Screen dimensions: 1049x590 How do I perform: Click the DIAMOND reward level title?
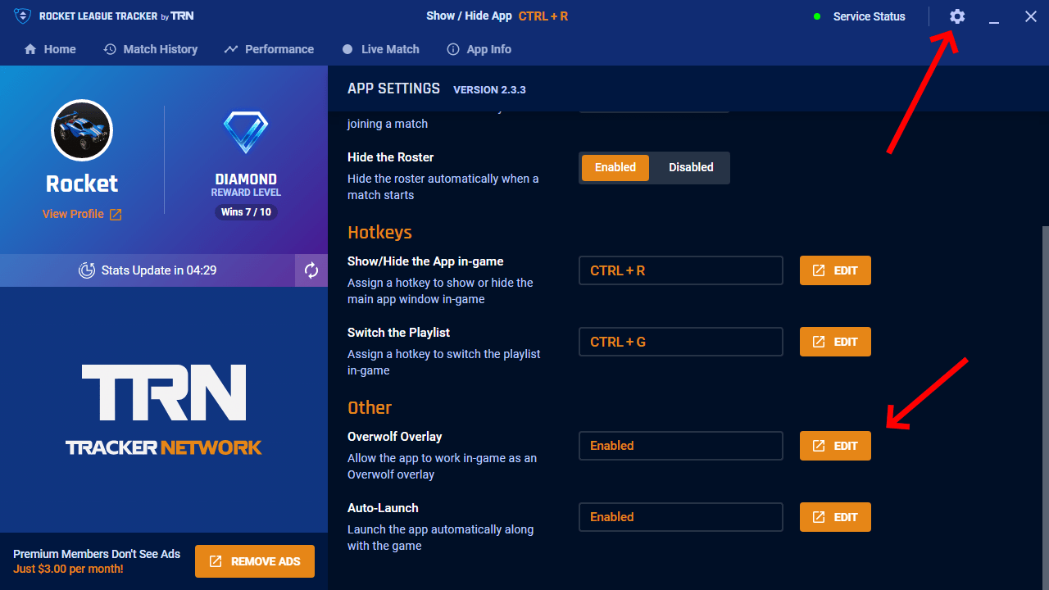[x=246, y=179]
